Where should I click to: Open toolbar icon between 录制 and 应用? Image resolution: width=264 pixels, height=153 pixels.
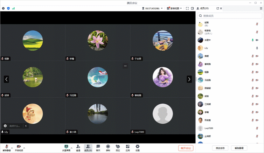pos(118,148)
